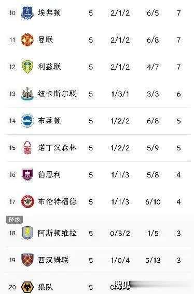Open team page for 纽卡斯尔联

[57, 94]
